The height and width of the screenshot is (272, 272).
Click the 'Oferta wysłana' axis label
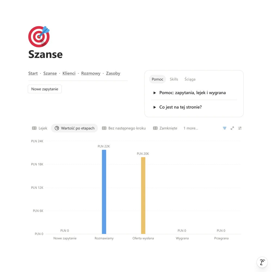pos(143,238)
